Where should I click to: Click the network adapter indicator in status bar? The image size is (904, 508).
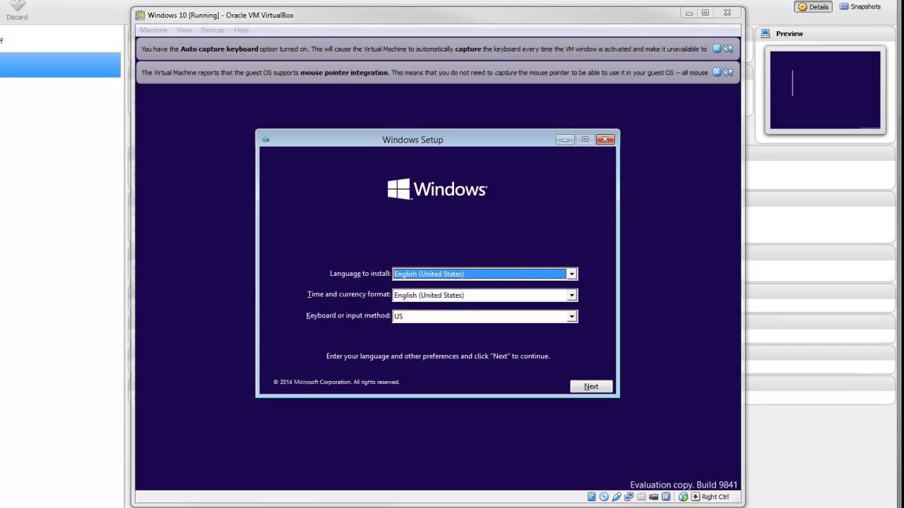click(629, 497)
